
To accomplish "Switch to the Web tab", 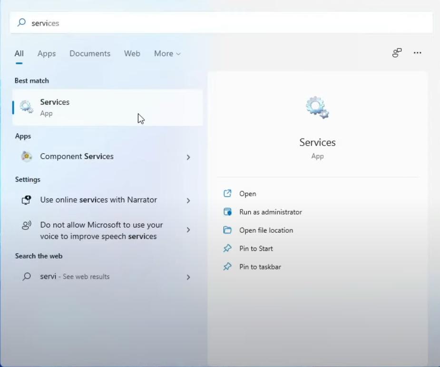I will point(132,53).
